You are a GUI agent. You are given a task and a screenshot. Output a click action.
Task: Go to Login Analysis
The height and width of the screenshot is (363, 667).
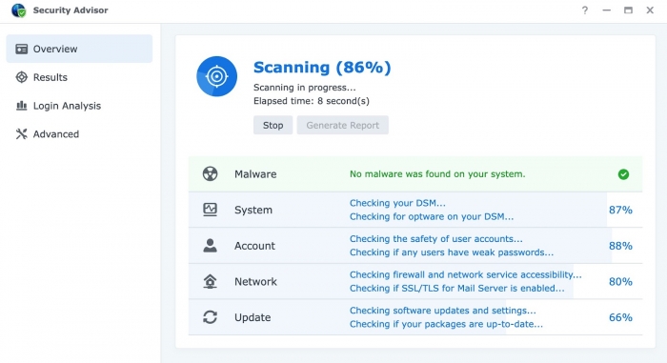tap(79, 106)
